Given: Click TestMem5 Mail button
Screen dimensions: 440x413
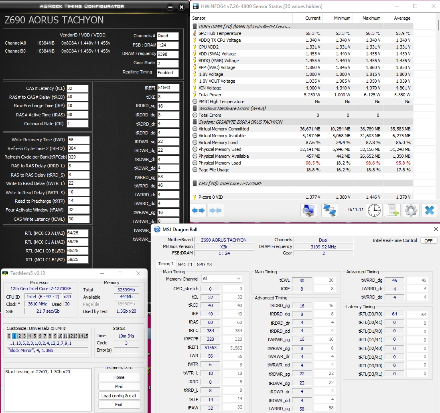Looking at the screenshot, I should pos(119,387).
